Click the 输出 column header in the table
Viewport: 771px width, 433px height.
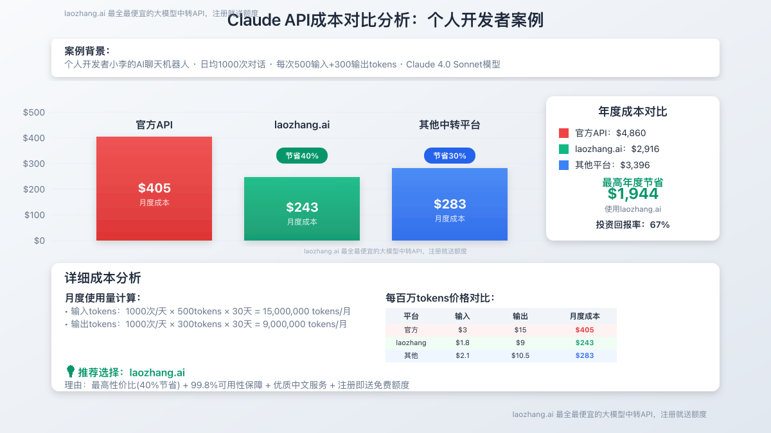coord(520,316)
